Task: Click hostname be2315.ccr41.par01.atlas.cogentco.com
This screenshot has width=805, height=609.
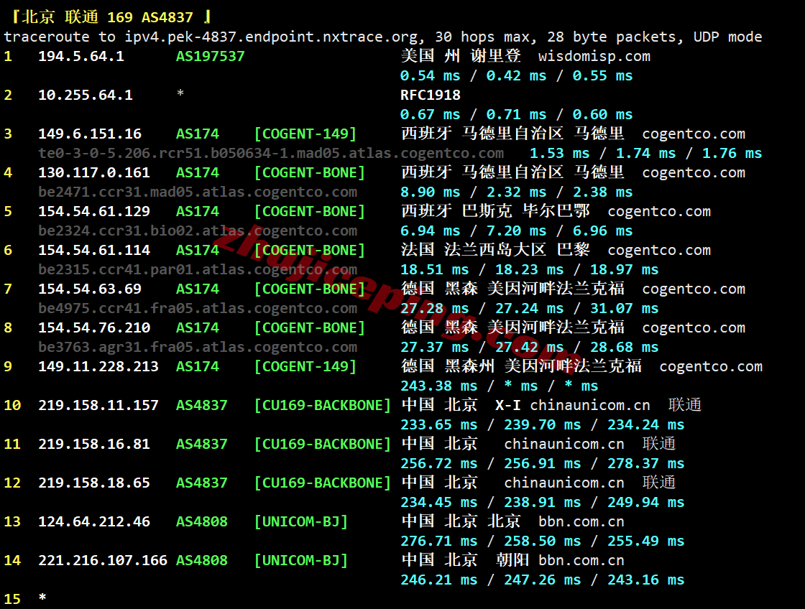Action: (198, 269)
